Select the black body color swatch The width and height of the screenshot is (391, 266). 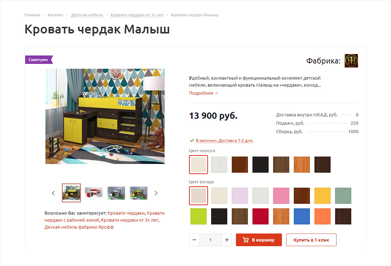tap(261, 164)
